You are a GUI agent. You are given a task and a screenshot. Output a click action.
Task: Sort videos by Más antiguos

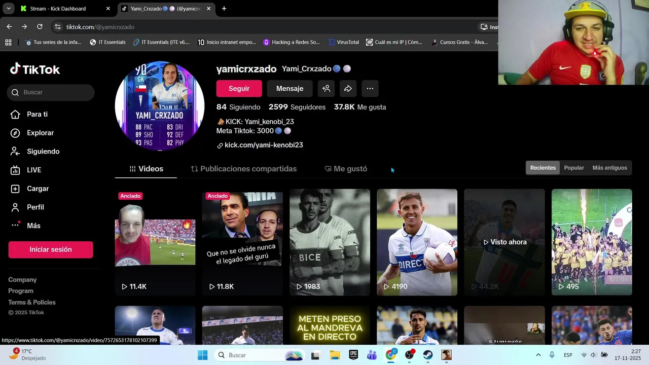609,168
